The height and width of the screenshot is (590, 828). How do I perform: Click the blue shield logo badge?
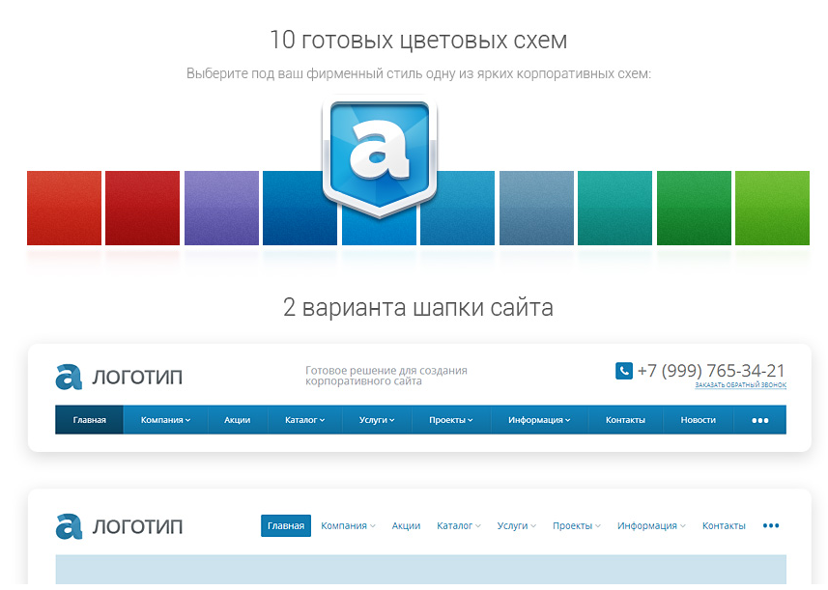click(x=379, y=155)
